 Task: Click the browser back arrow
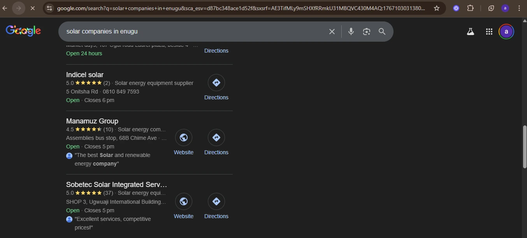pyautogui.click(x=5, y=8)
